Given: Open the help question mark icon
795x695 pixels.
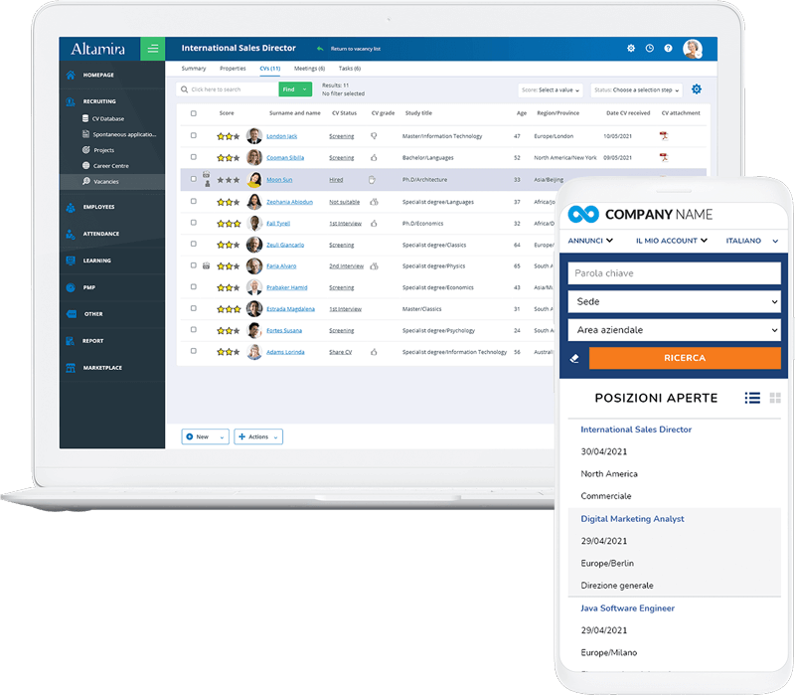Looking at the screenshot, I should click(x=668, y=48).
